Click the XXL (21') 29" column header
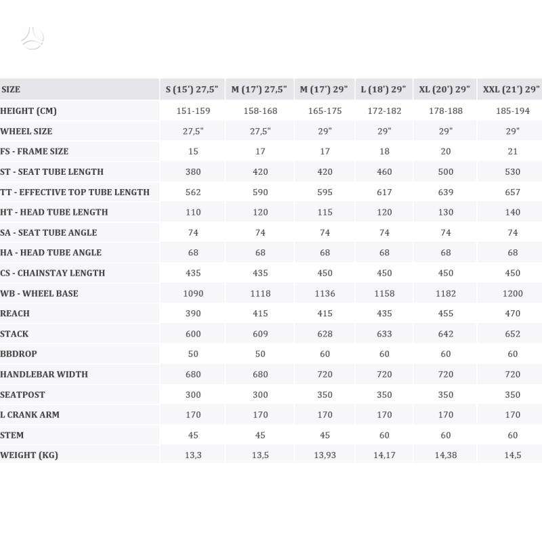 pyautogui.click(x=510, y=89)
